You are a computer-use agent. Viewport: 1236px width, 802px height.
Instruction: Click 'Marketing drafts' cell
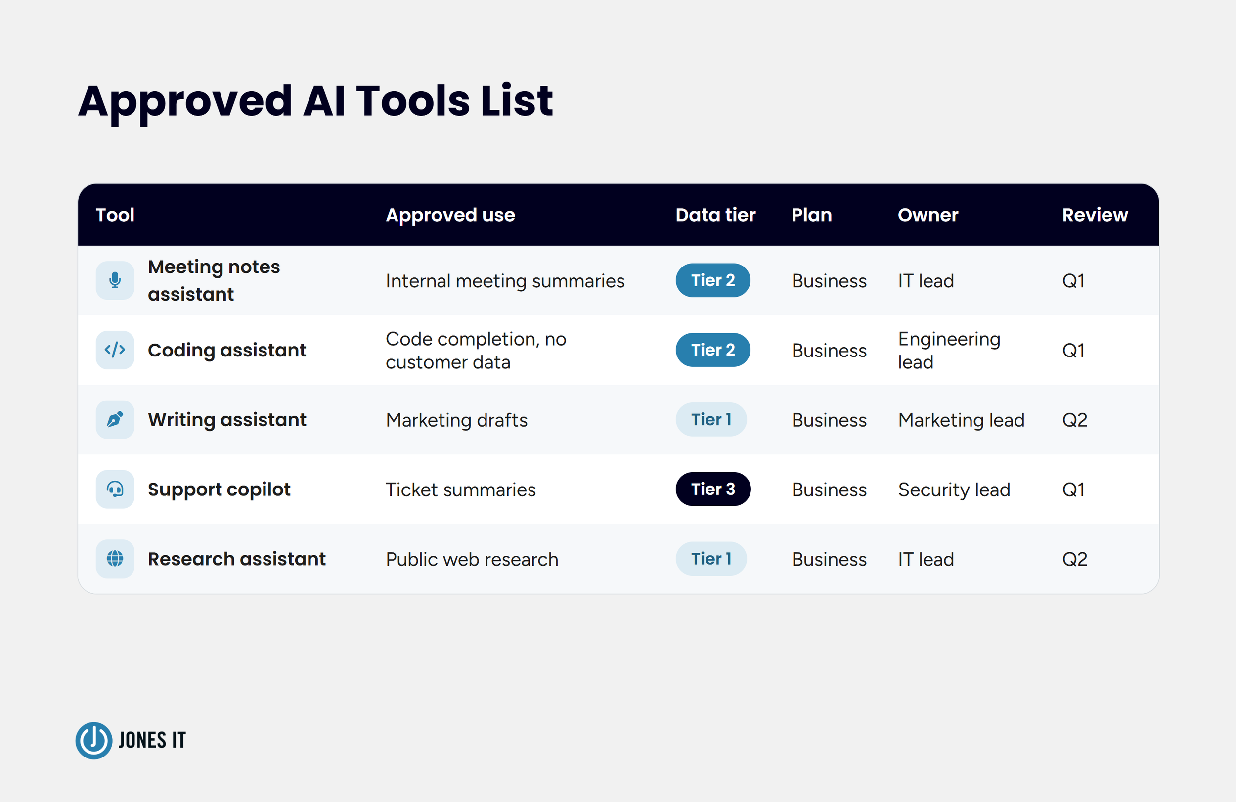pos(457,420)
